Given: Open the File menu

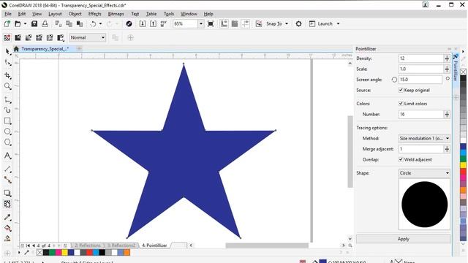Looking at the screenshot, I should (x=8, y=14).
